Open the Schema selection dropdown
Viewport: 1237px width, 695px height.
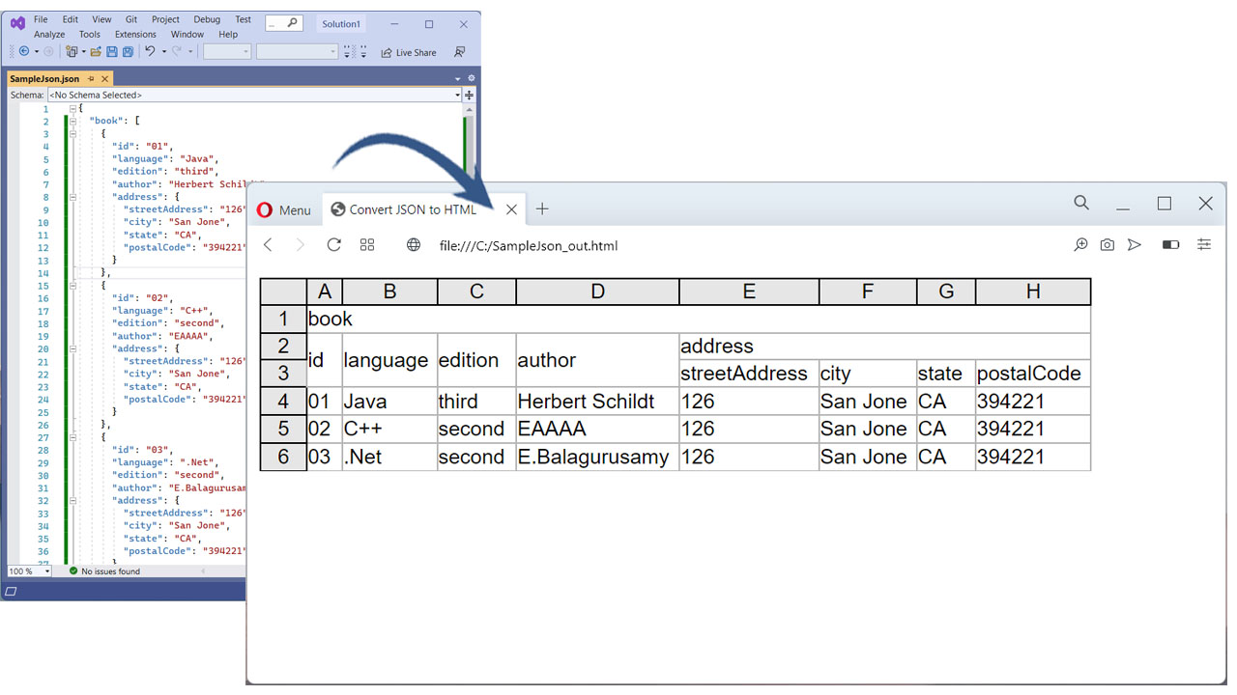[457, 94]
